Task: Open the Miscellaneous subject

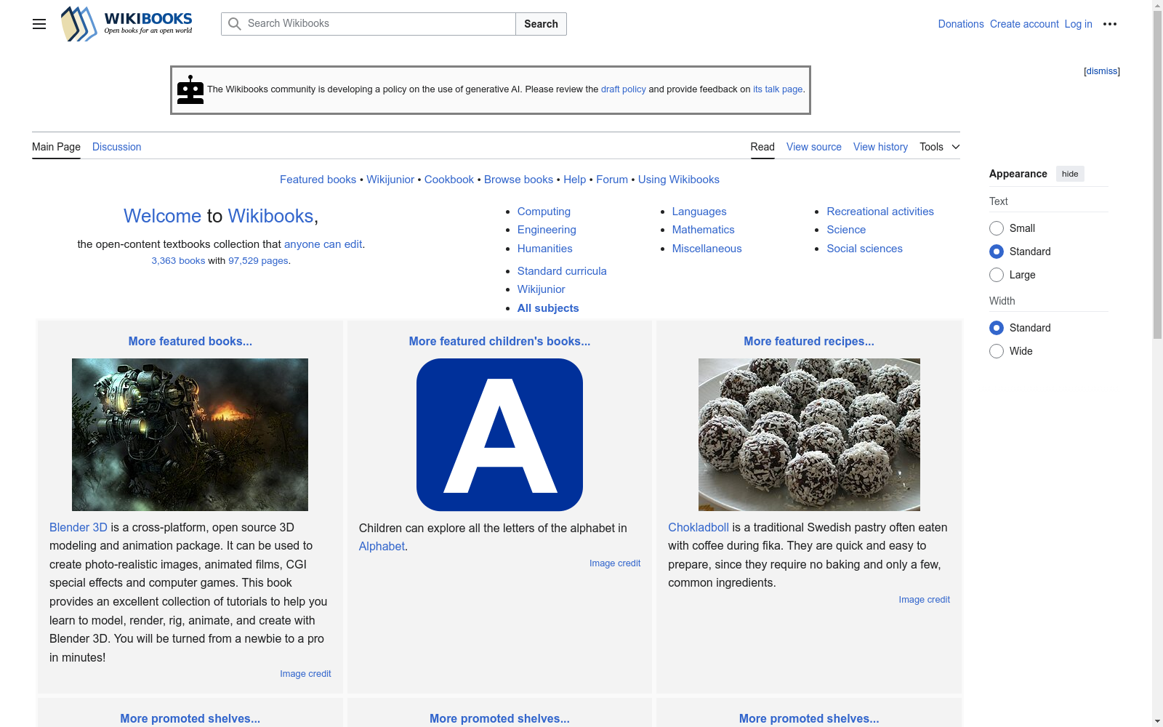Action: (x=707, y=249)
